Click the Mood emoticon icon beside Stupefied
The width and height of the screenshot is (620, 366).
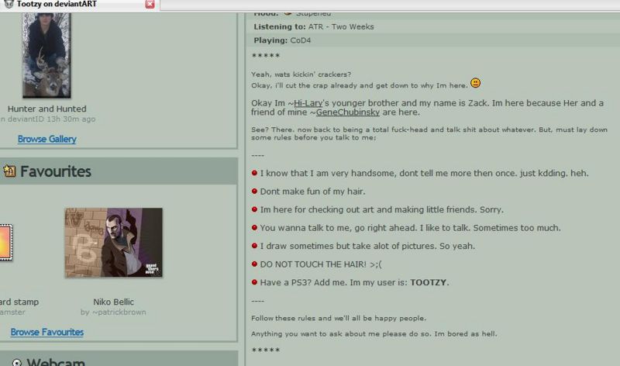[288, 13]
